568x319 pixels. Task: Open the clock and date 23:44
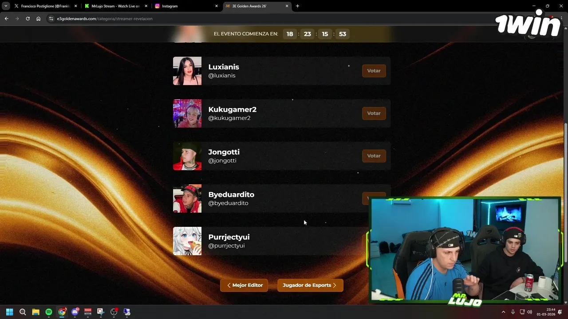tap(546, 312)
